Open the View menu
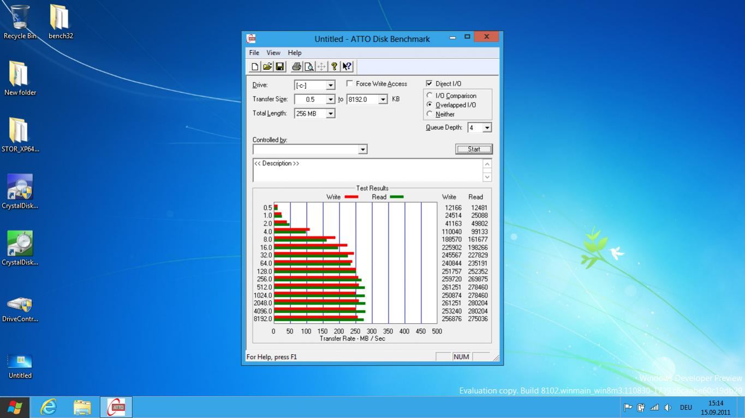Viewport: 745px width, 418px height. point(273,53)
